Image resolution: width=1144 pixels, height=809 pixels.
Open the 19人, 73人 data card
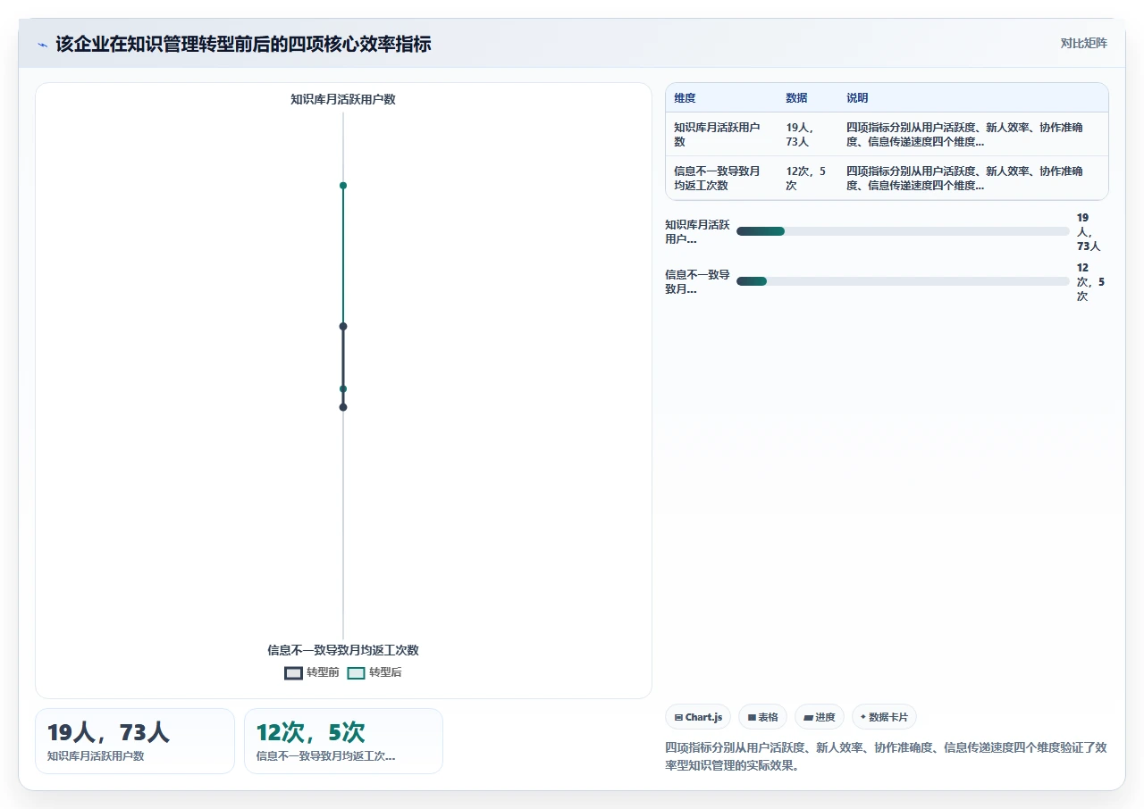point(135,741)
